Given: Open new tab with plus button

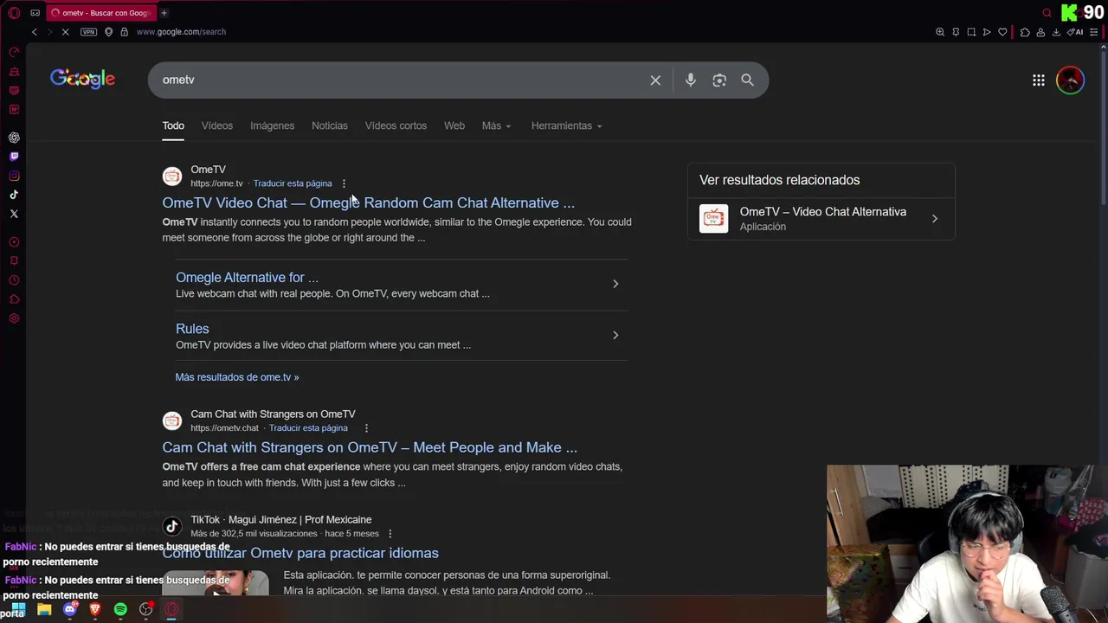Looking at the screenshot, I should [x=164, y=13].
